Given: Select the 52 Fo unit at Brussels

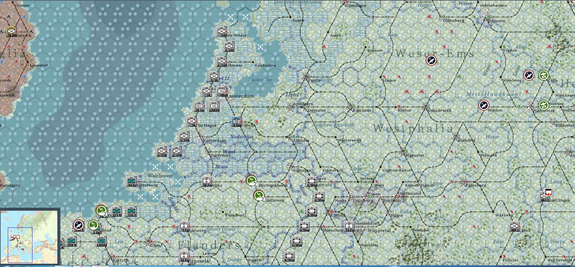Looking at the screenshot, I should click(x=184, y=256).
